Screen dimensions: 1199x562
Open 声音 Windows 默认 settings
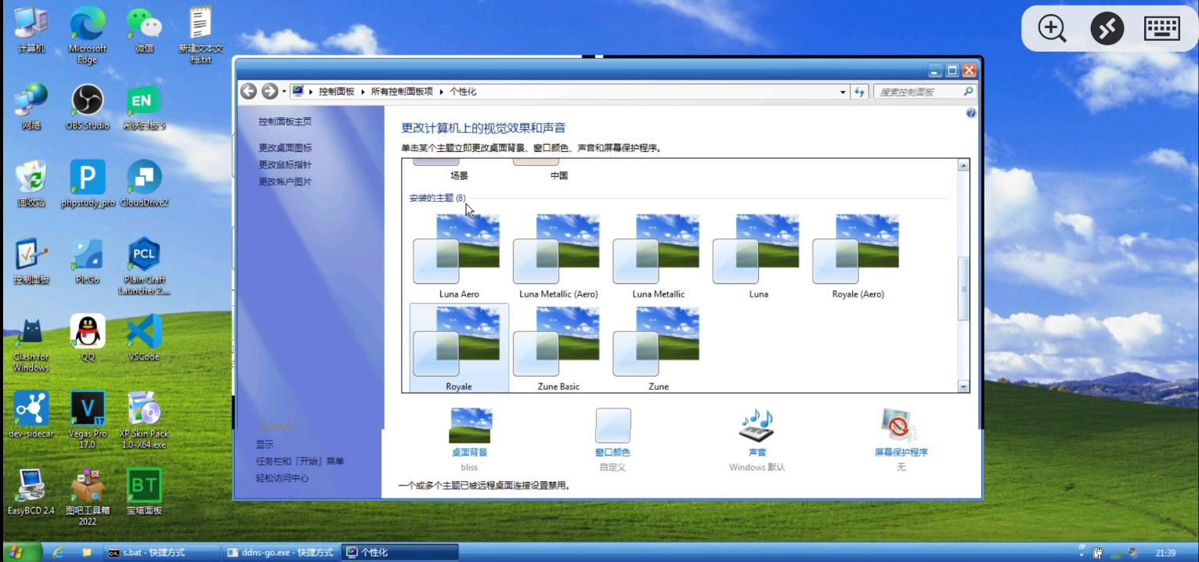tap(757, 439)
